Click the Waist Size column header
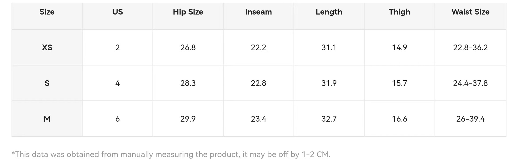Image resolution: width=518 pixels, height=163 pixels. coord(470,12)
